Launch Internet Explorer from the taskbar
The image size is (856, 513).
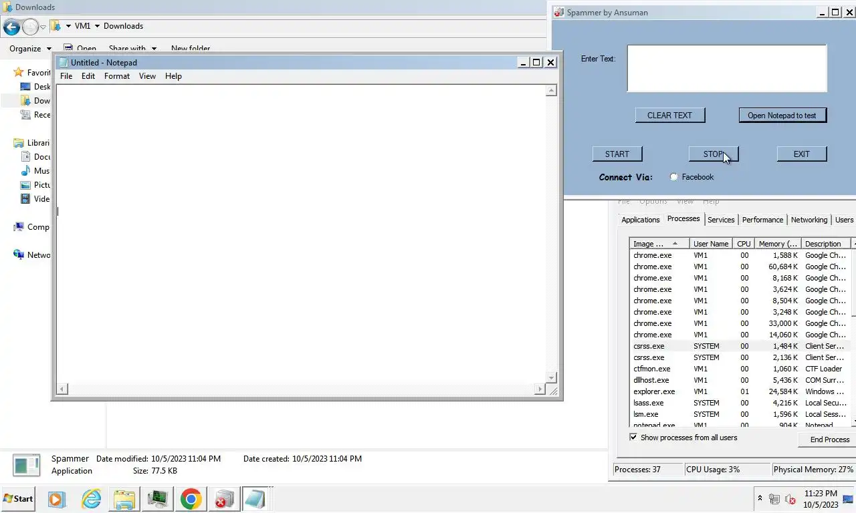click(x=91, y=499)
